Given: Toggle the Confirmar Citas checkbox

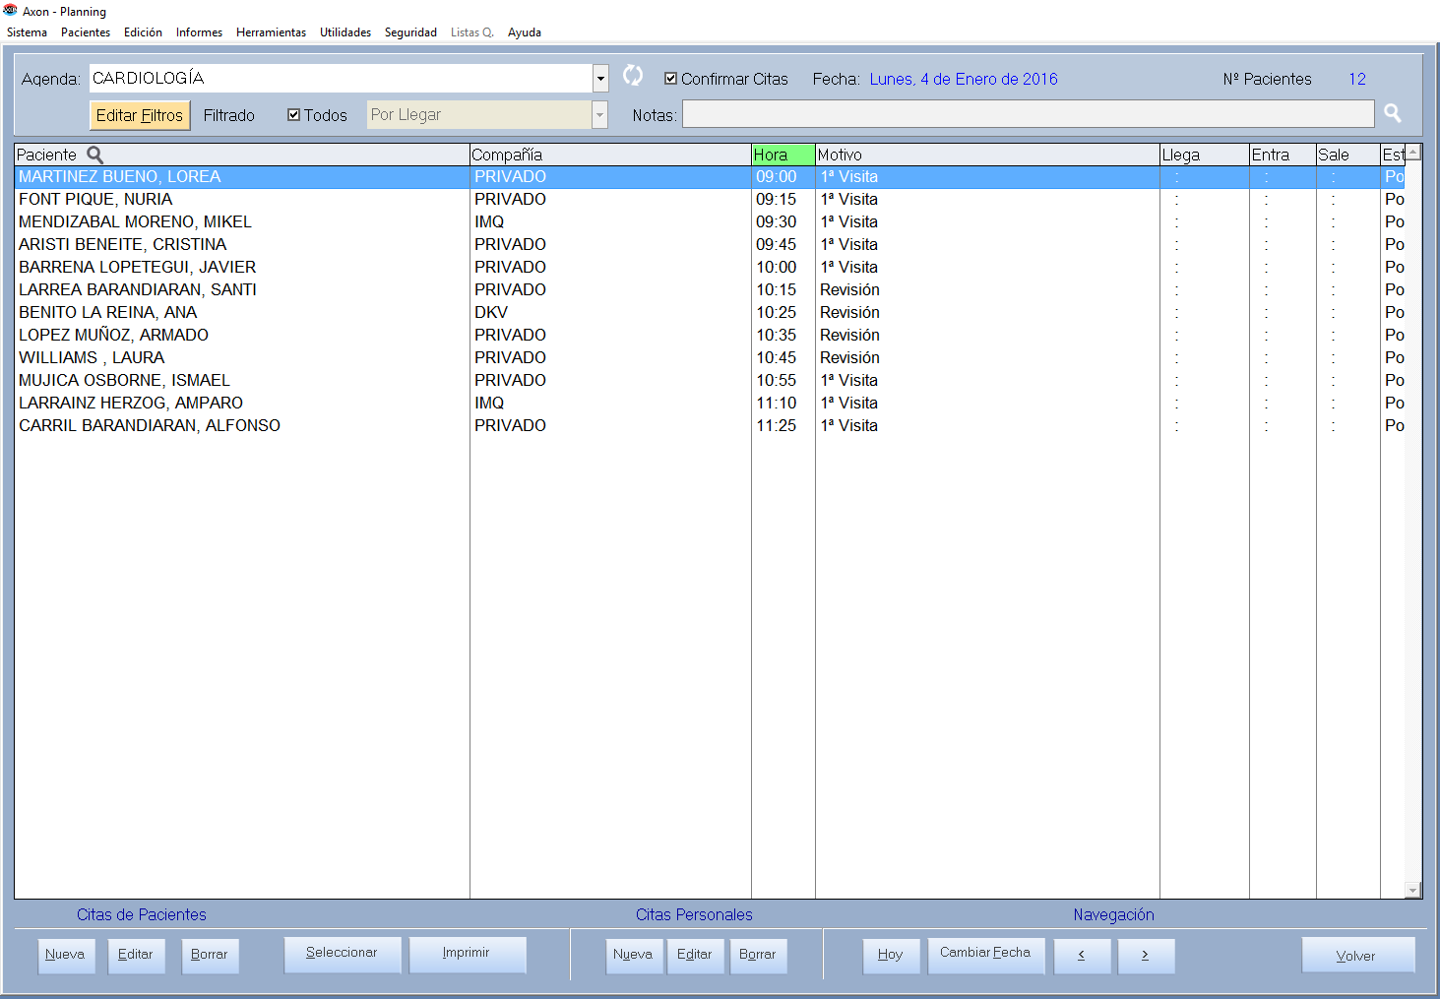Looking at the screenshot, I should (671, 79).
